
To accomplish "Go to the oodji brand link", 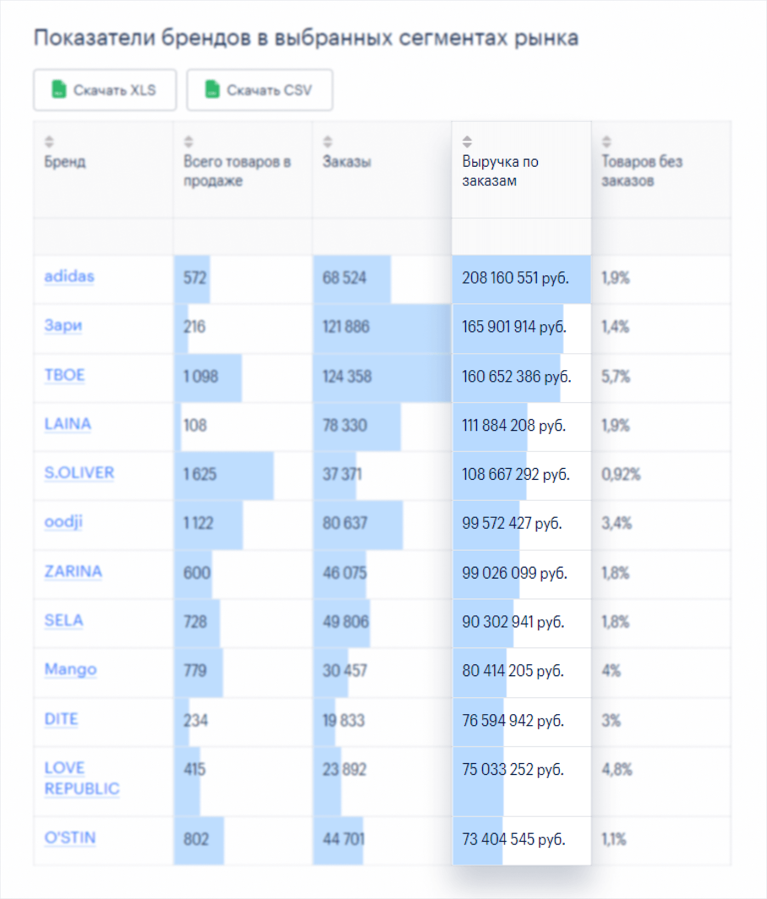I will (63, 522).
